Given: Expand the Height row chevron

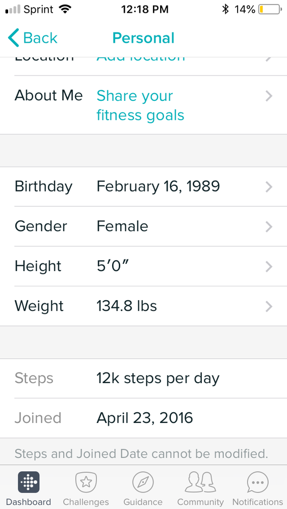Looking at the screenshot, I should click(x=269, y=266).
